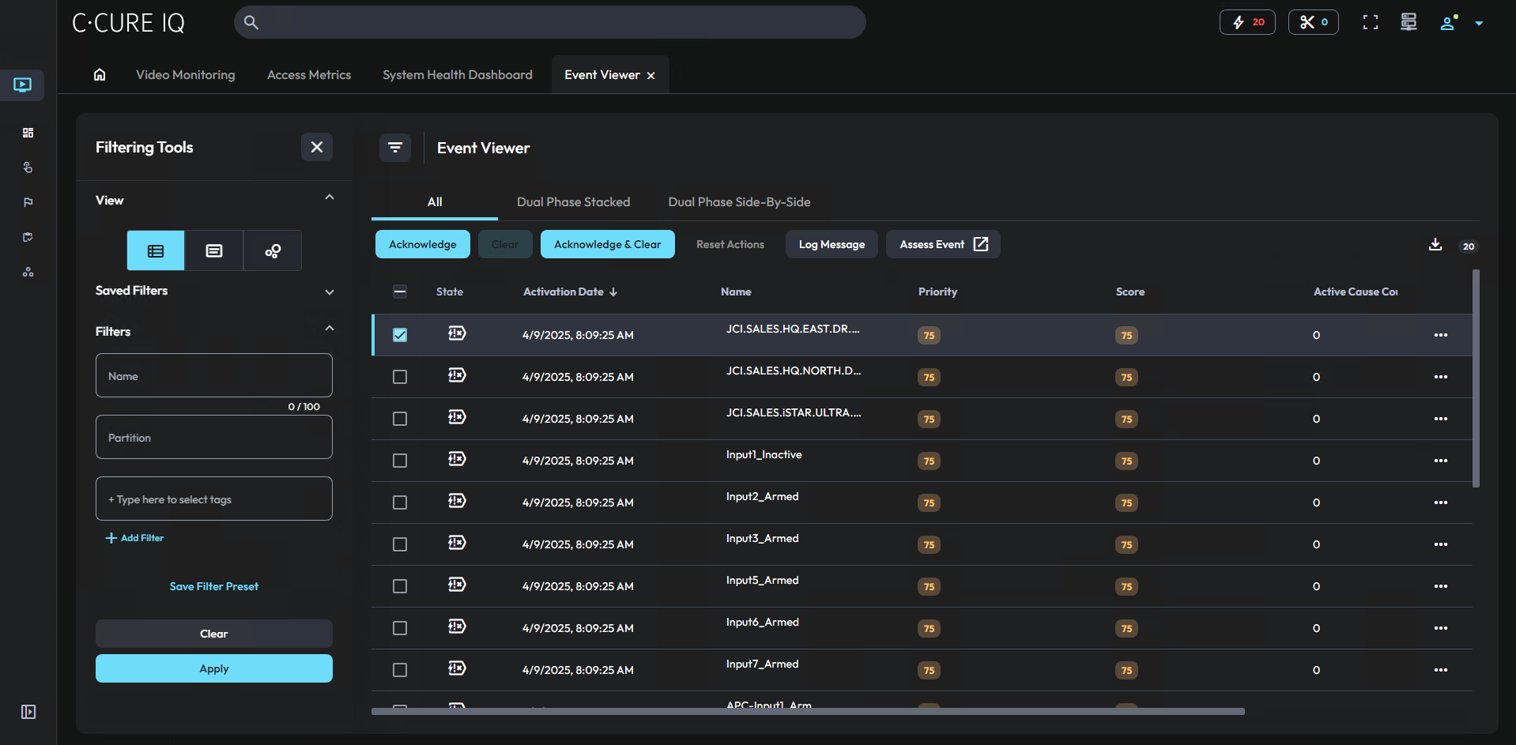Image resolution: width=1516 pixels, height=745 pixels.
Task: Click the select-all checkbox in the table header
Action: click(399, 292)
